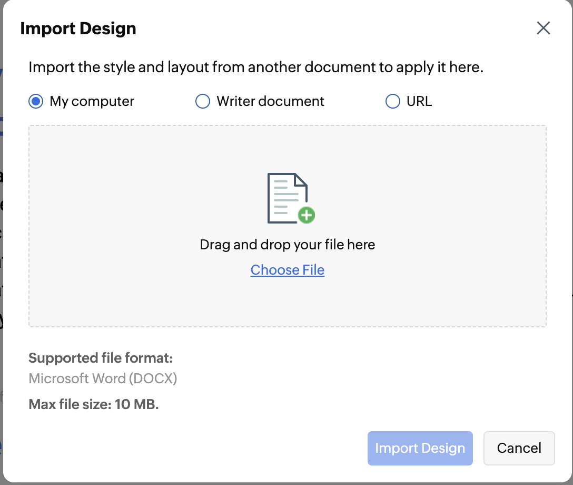
Task: Click the Import Design dialog title
Action: coord(78,28)
